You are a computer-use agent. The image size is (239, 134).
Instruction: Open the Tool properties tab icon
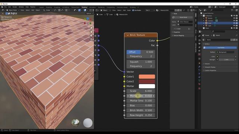199,36
